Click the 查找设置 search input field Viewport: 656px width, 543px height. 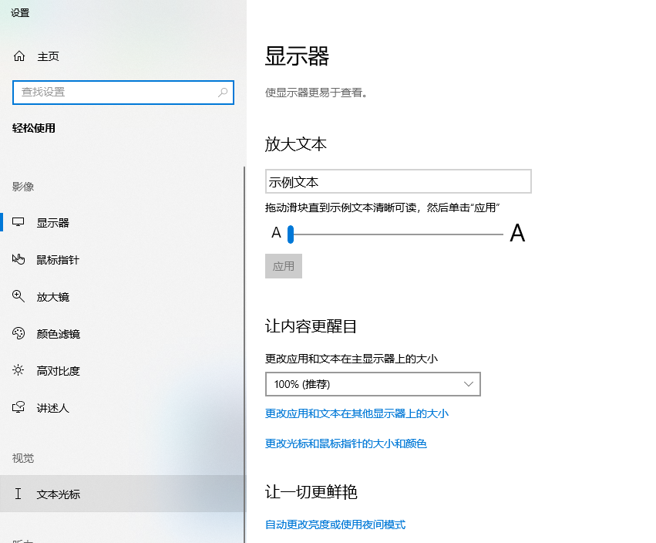(116, 92)
